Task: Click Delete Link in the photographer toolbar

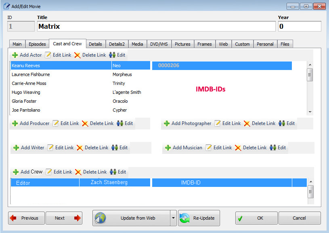Action: [259, 123]
